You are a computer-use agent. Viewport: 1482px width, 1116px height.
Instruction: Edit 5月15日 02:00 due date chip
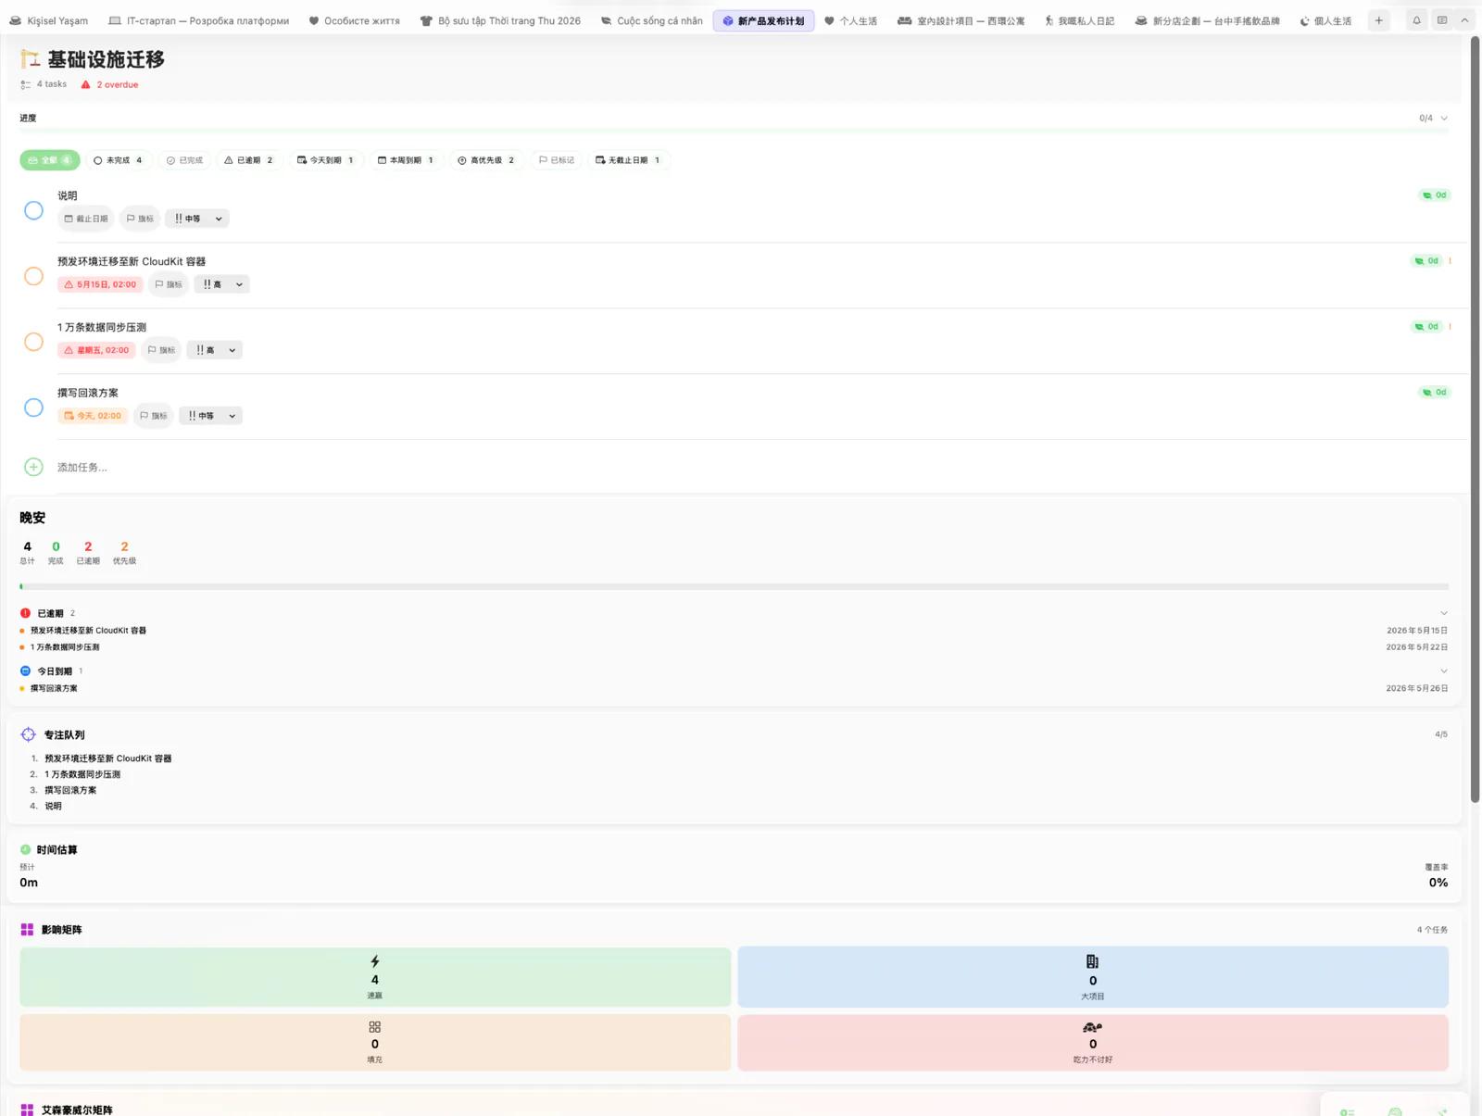click(x=100, y=284)
